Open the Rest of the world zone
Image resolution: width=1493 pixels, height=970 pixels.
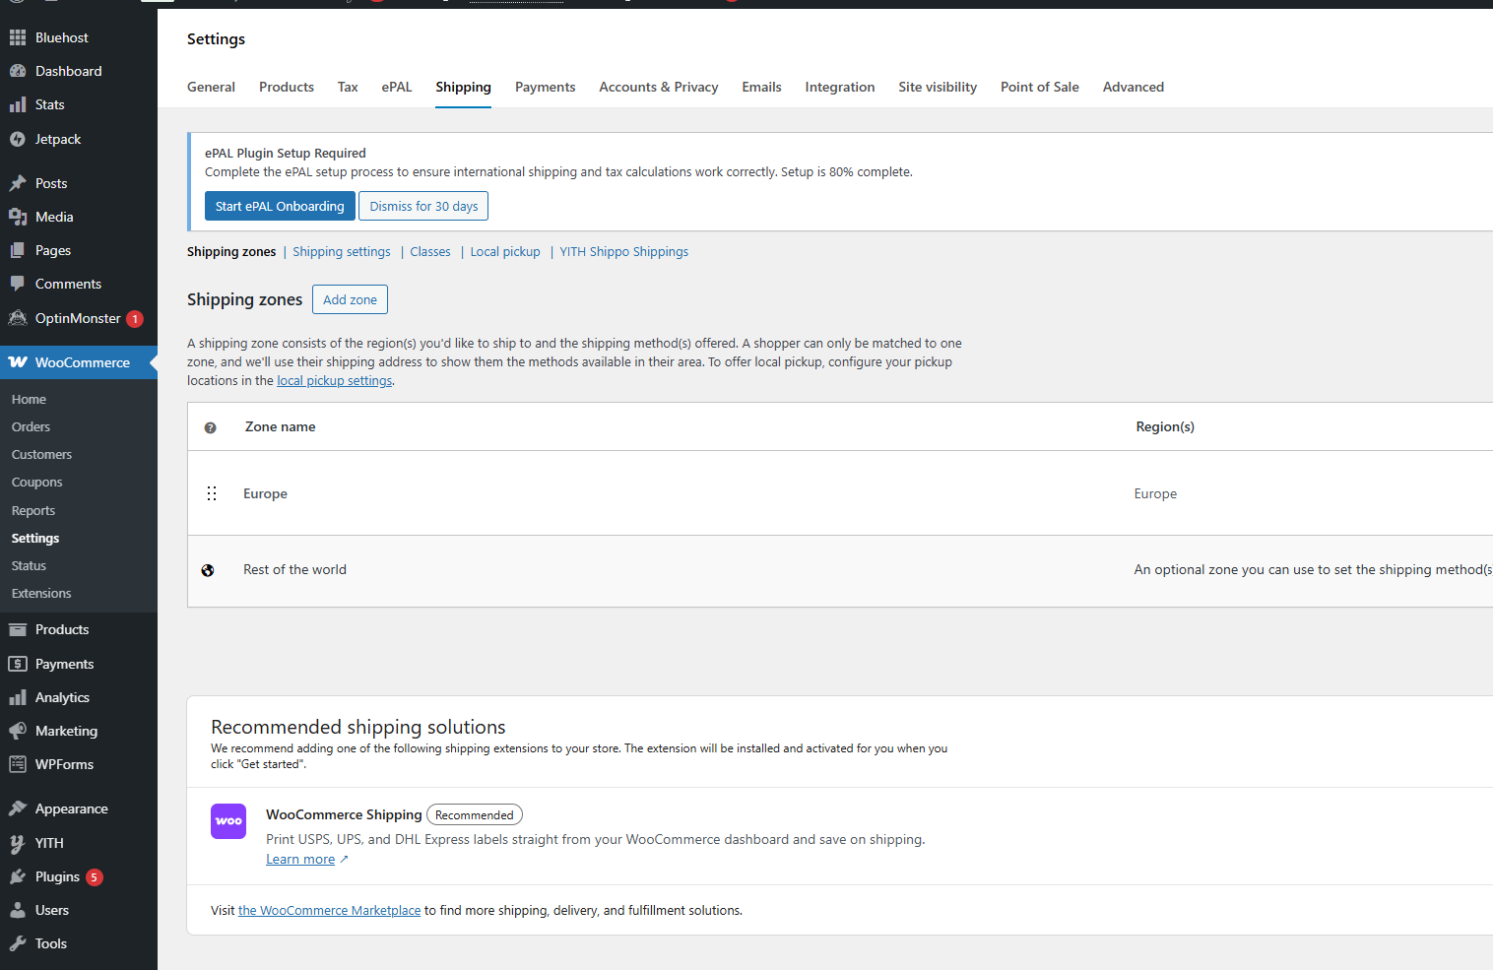[x=294, y=569]
